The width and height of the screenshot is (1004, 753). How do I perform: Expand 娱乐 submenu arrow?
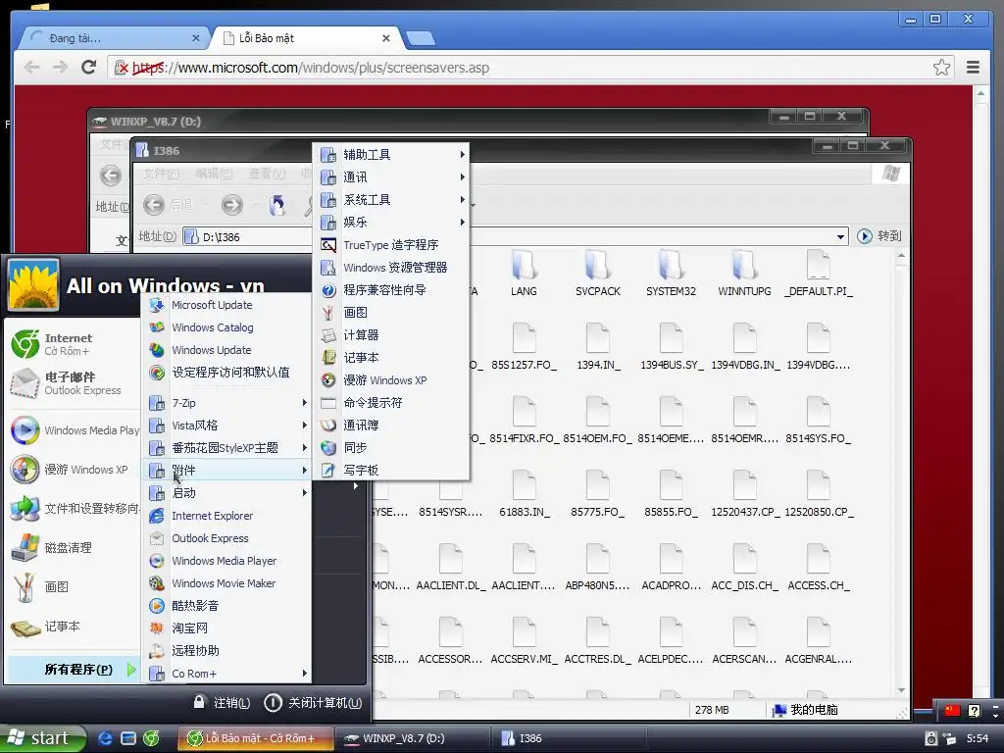[462, 223]
